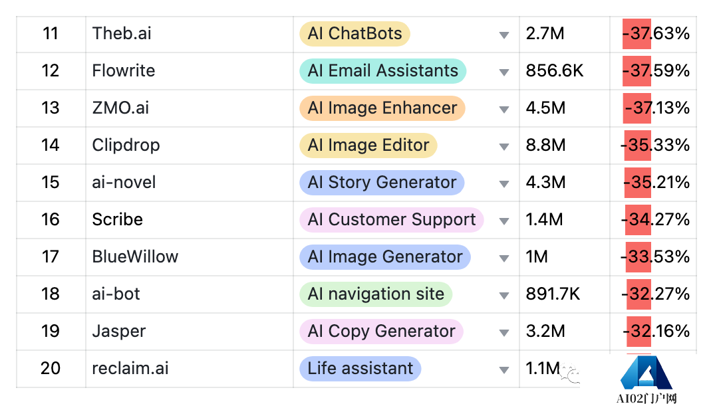Select the 3.2M traffic value
Screen dimensions: 713x404
(x=545, y=332)
